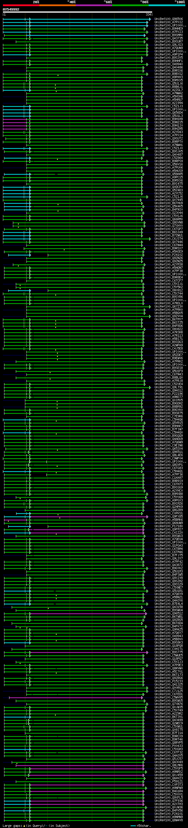Click the alignment bar of UniRef100_B9SUR7
188x828 pixels.
(x=81, y=42)
